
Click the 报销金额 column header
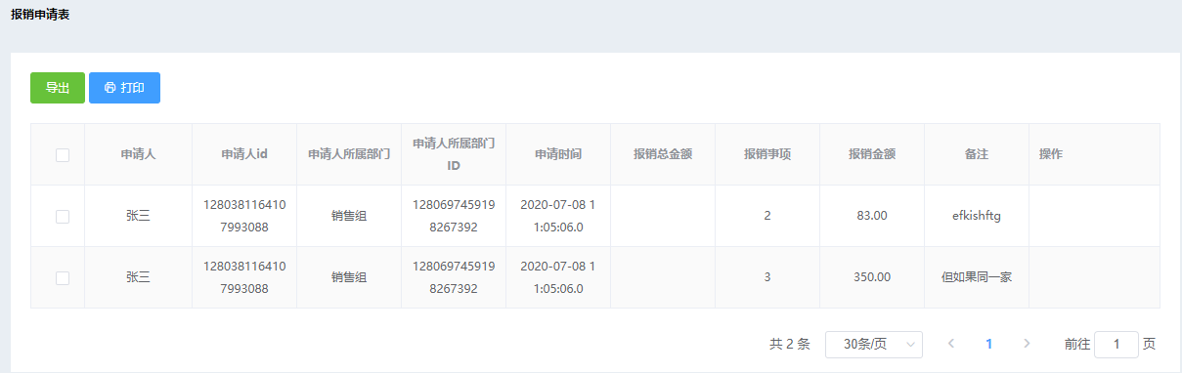click(x=872, y=154)
